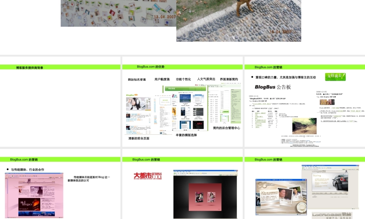Click the bullet text 重视口碑的力量

click(x=286, y=77)
